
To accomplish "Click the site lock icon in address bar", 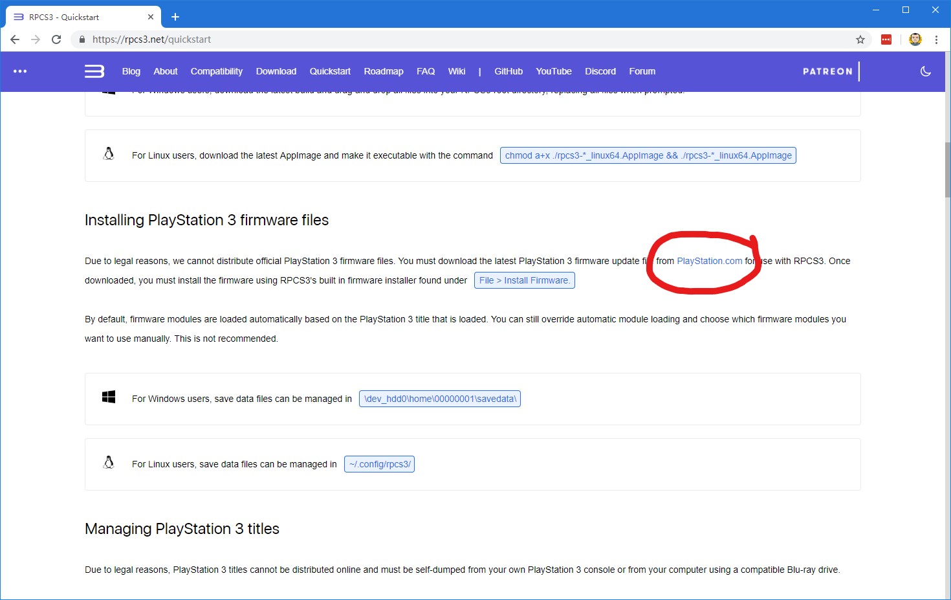I will [82, 39].
